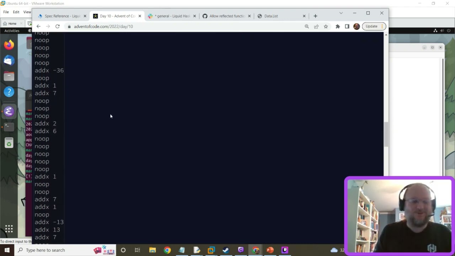The height and width of the screenshot is (256, 455).
Task: Open Help from the Ubuntu dock
Action: [9, 92]
